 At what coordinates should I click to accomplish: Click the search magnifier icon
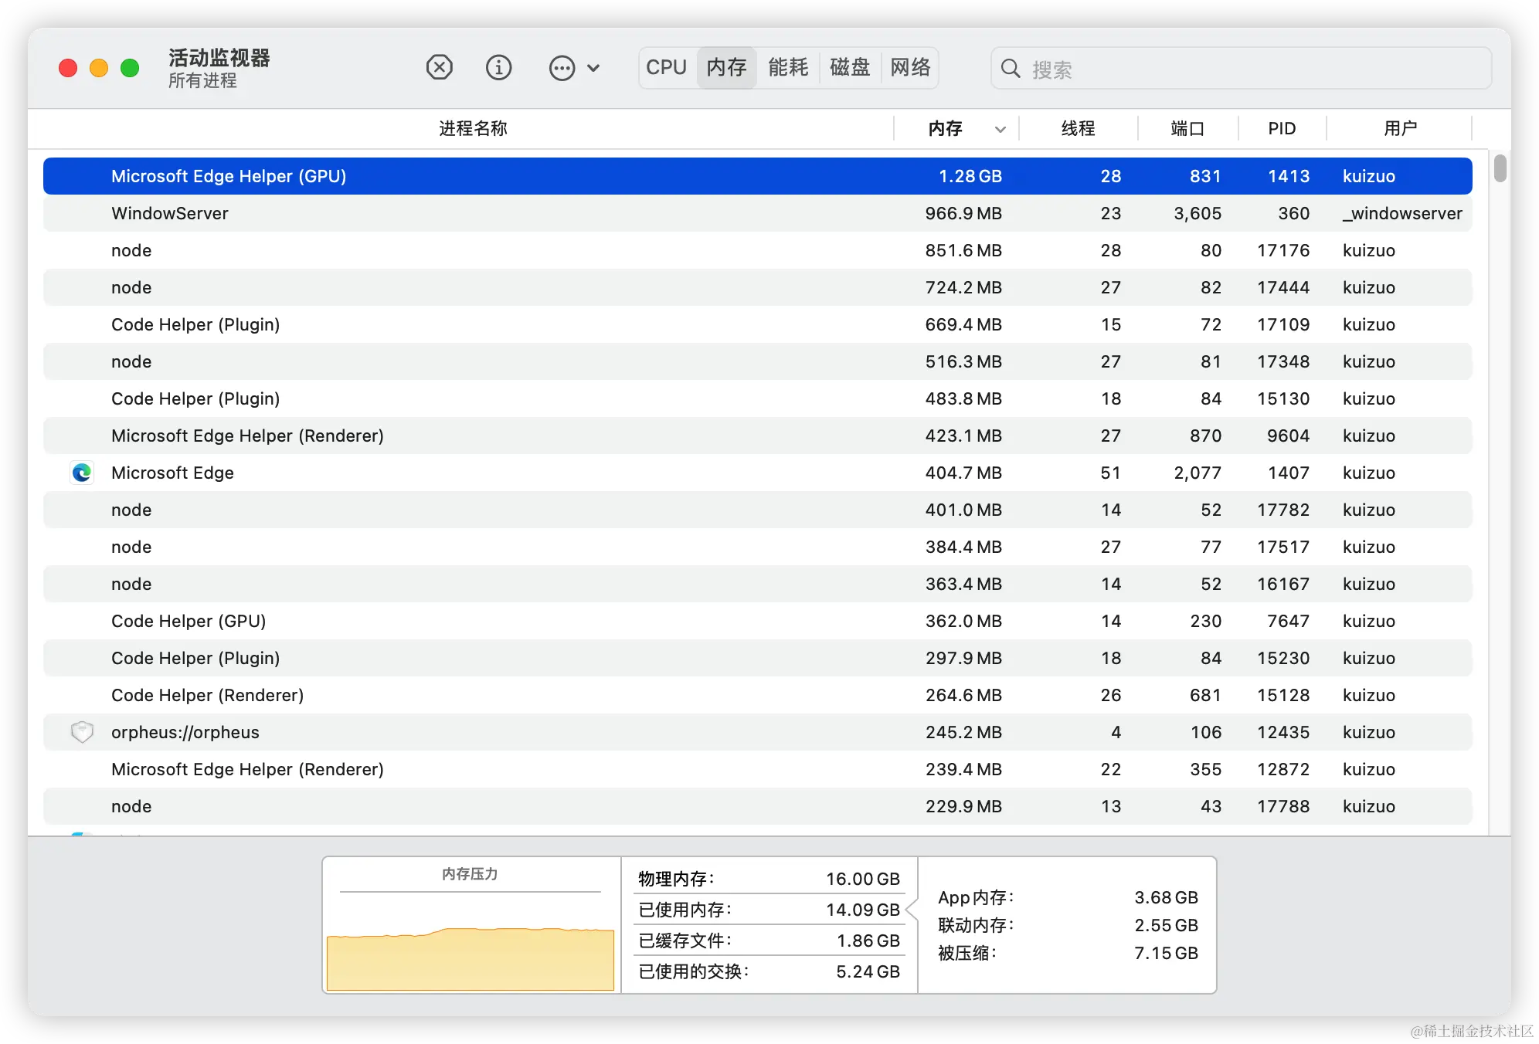pos(1010,69)
